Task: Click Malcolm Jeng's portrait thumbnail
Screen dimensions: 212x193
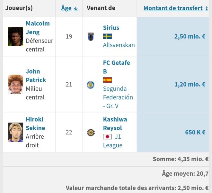Action: 15,36
